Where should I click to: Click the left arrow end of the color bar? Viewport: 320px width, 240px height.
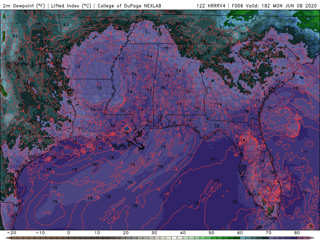click(8, 238)
